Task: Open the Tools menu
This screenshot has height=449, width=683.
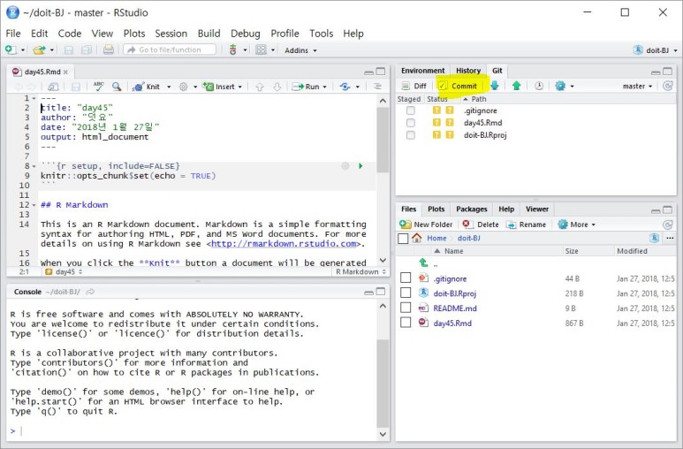Action: (x=321, y=34)
